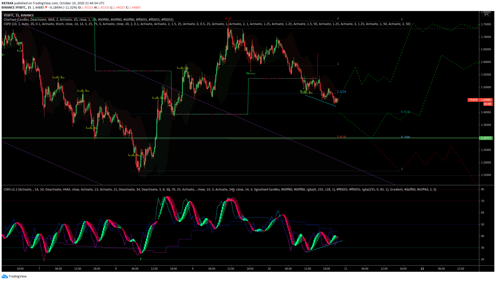Click the red down-triangle next to 1.44885 in header
Screen dimensions: 496x281
[x=46, y=8]
